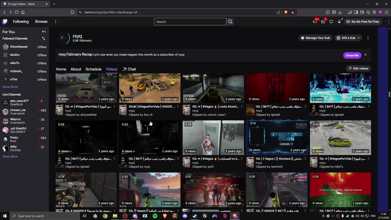The height and width of the screenshot is (220, 391).
Task: Open rsyq channel options three-dot menu
Action: point(368,38)
